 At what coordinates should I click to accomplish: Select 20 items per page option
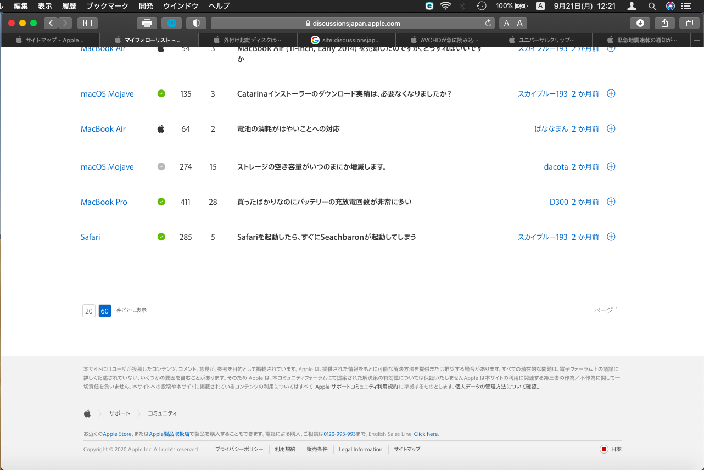click(88, 311)
